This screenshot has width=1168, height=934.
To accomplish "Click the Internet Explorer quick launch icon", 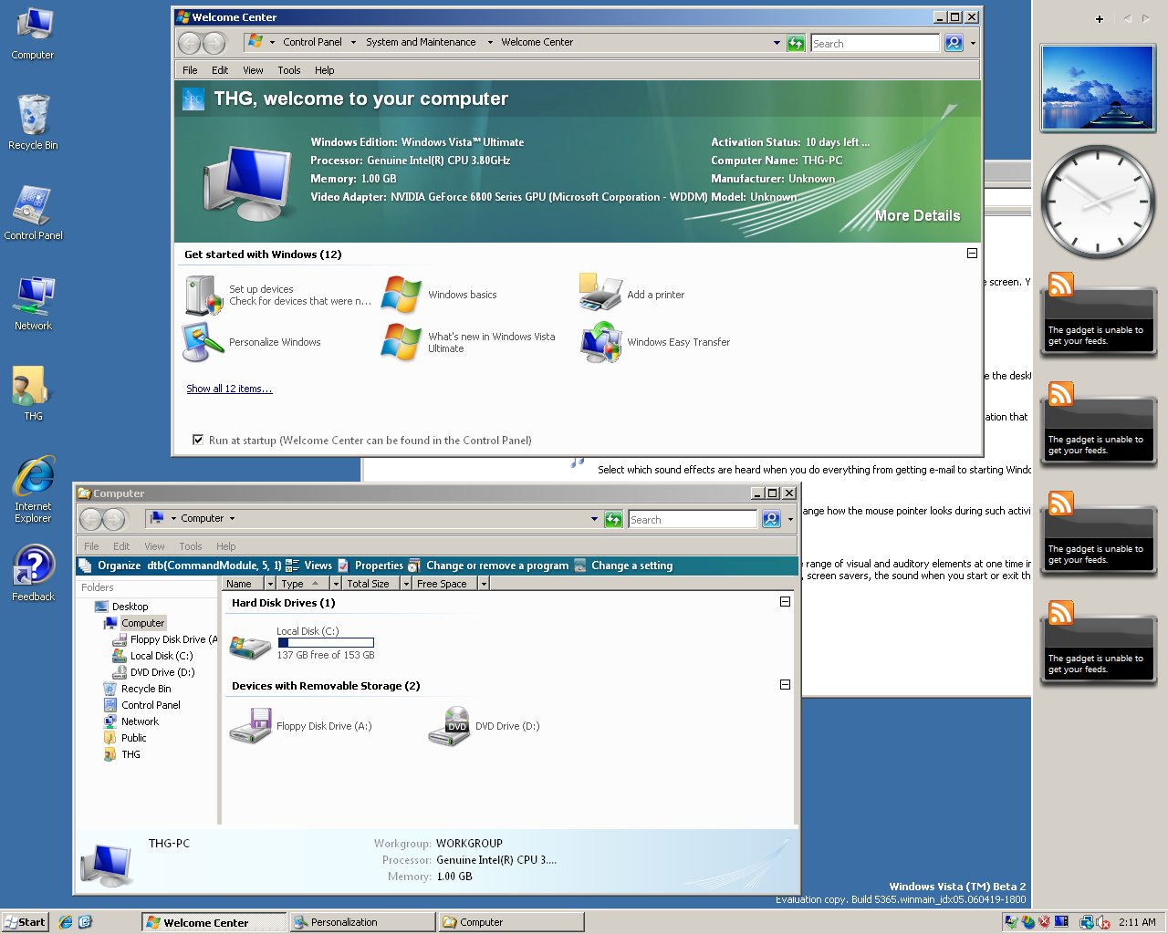I will click(66, 922).
